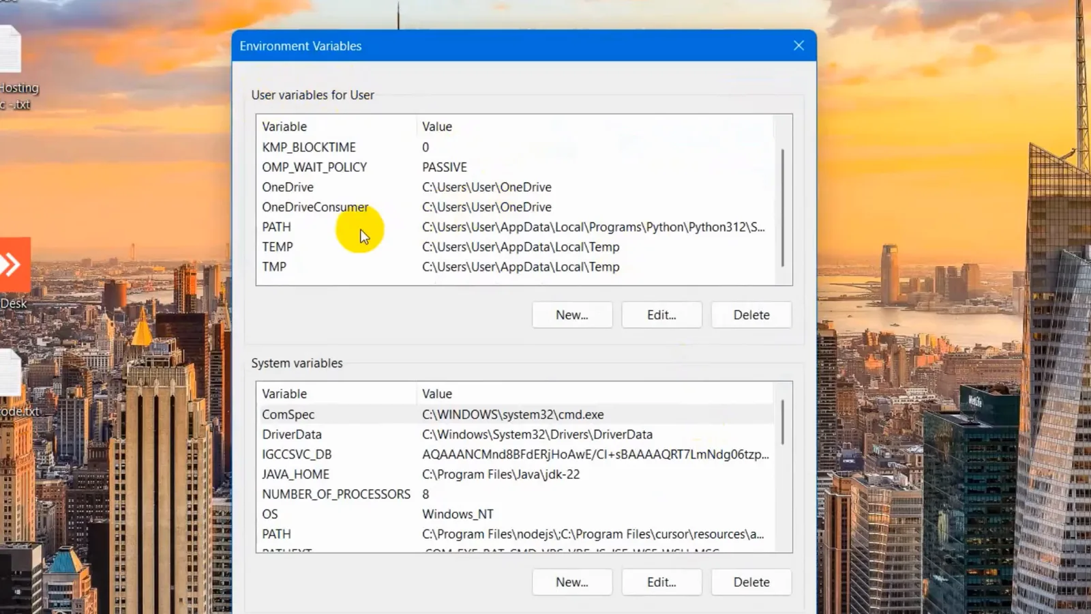Click Edit... under System variables
This screenshot has width=1091, height=614.
click(661, 583)
